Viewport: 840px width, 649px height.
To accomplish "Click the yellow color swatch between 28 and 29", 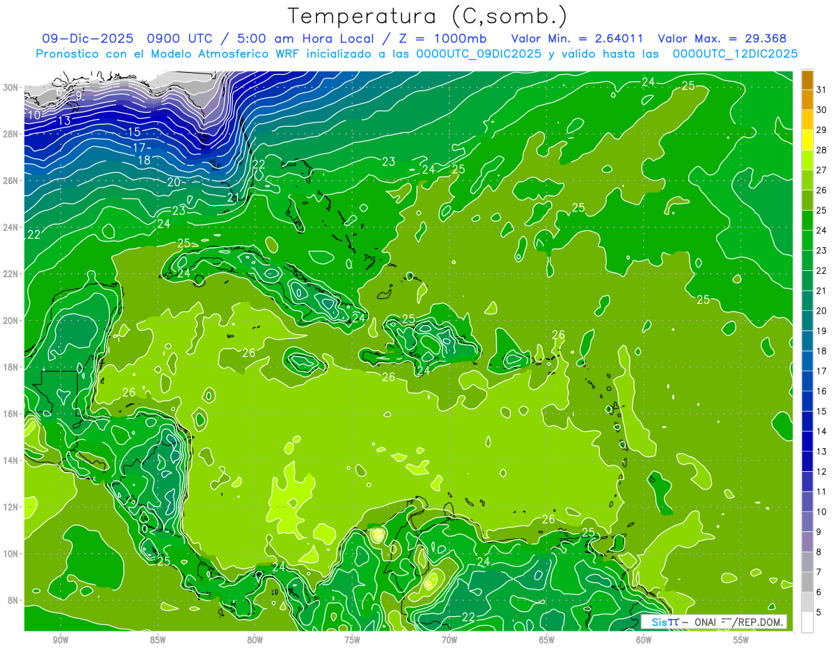I will click(807, 140).
